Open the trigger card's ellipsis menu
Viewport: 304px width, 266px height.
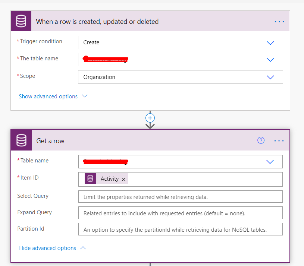279,22
